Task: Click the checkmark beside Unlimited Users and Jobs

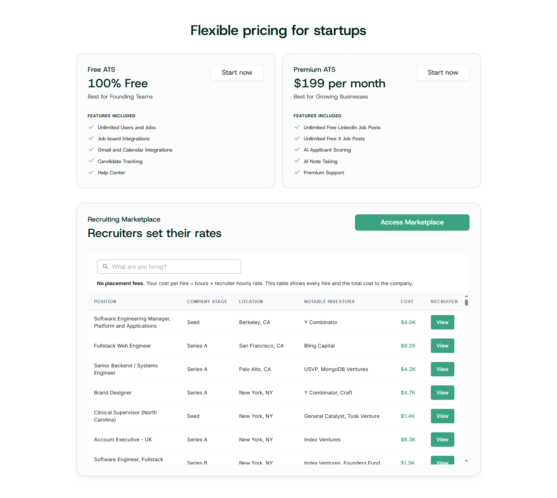Action: 91,127
